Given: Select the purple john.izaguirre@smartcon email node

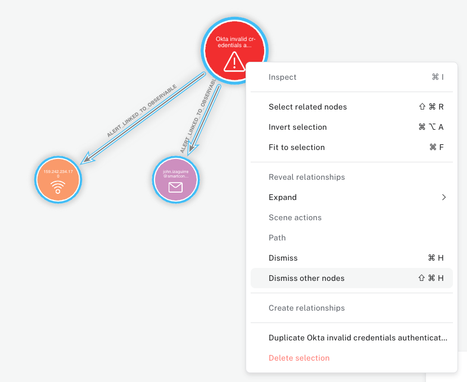Looking at the screenshot, I should [175, 180].
